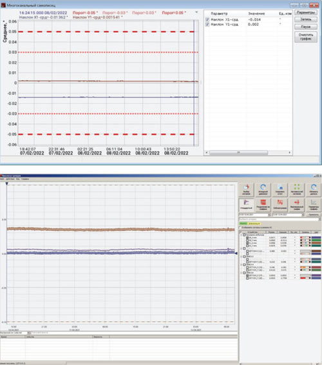Expand the wide combo box below date fields
The image size is (322, 365).
279,219
